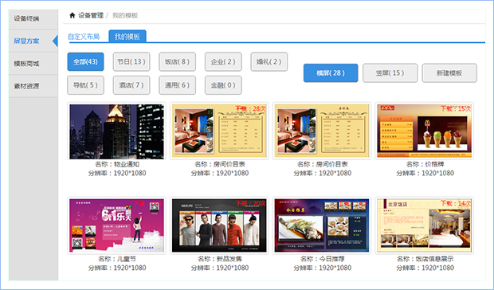Screen dimensions: 494x290
Task: Filter by 金融(0) category
Action: [223, 85]
